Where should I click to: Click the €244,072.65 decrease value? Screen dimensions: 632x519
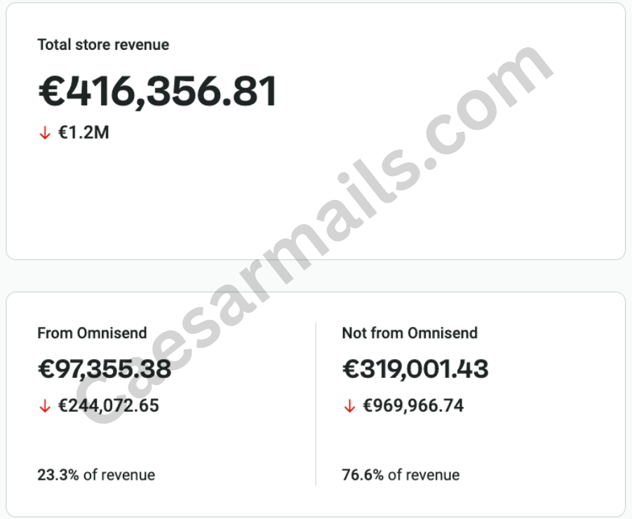point(109,405)
